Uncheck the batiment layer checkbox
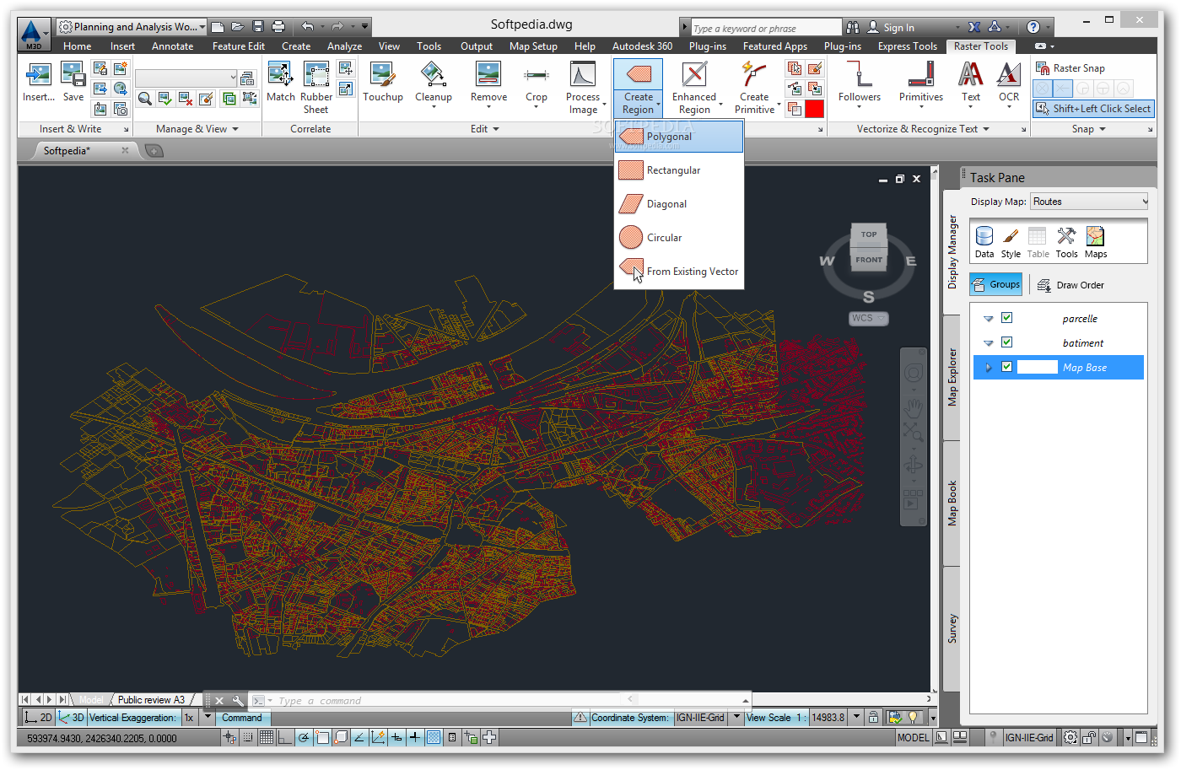This screenshot has width=1181, height=770. [1006, 342]
